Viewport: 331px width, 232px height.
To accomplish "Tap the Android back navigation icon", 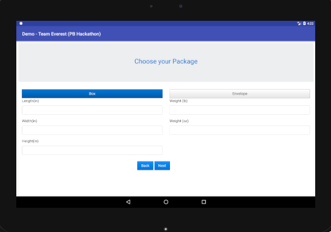I will (128, 202).
